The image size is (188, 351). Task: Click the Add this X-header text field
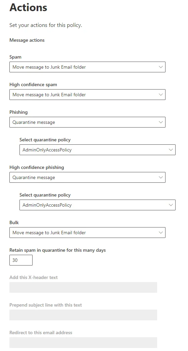pos(83,287)
